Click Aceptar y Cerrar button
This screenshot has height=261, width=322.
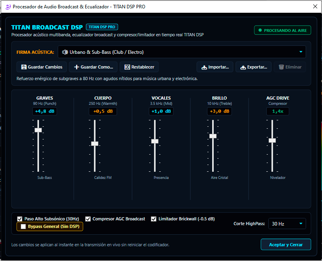pyautogui.click(x=286, y=245)
